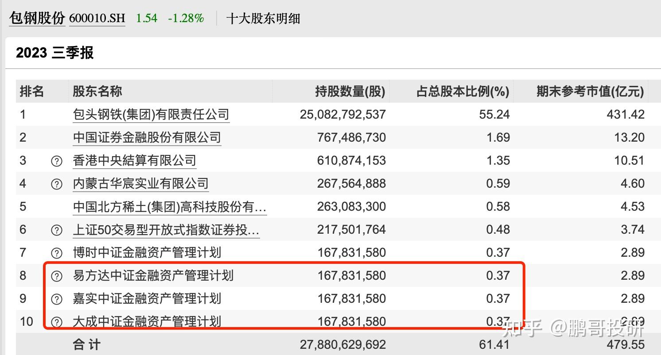Select the 合计 totals row
Image resolution: width=661 pixels, height=355 pixels.
tap(86, 344)
